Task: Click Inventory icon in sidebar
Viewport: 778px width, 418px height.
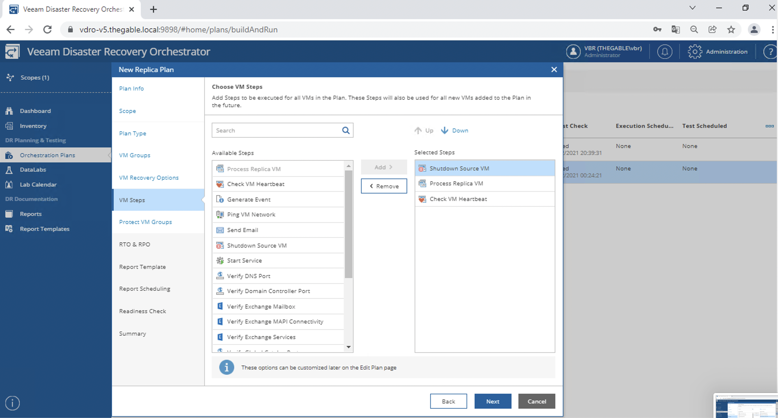Action: (x=9, y=126)
